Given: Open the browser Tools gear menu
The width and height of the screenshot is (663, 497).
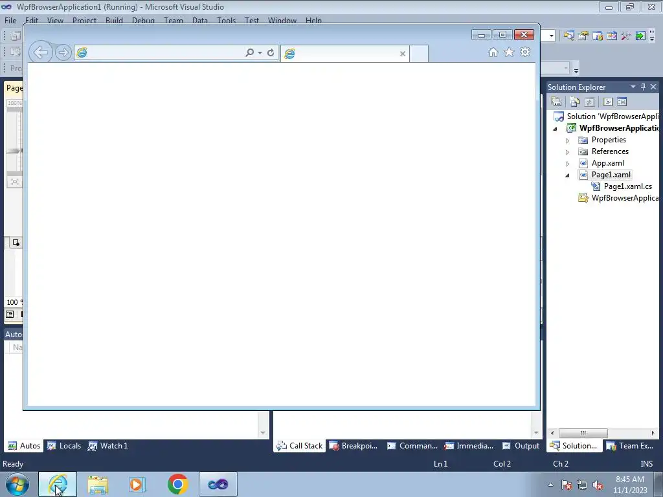Looking at the screenshot, I should pos(525,52).
